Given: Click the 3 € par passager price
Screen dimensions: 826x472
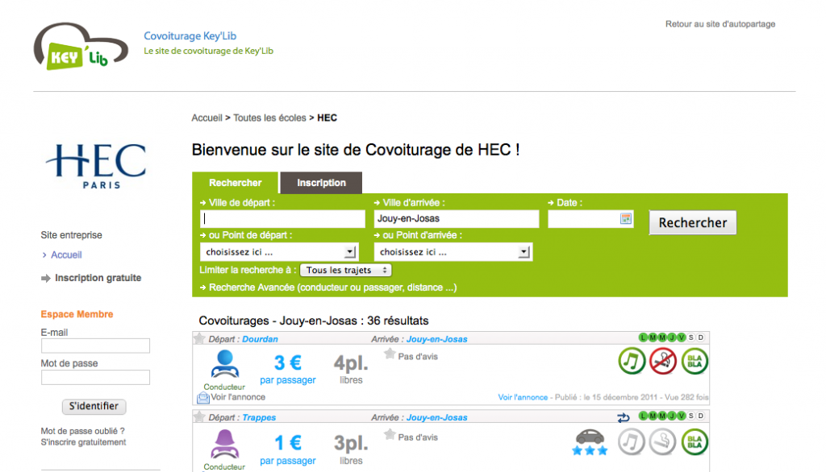Looking at the screenshot, I should coord(288,370).
